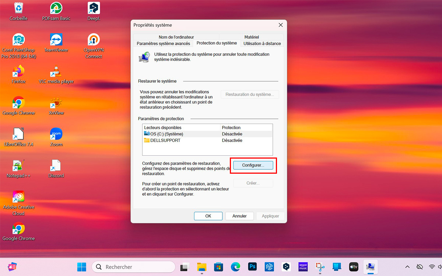Open the Utilisation à distance tab

click(x=262, y=43)
